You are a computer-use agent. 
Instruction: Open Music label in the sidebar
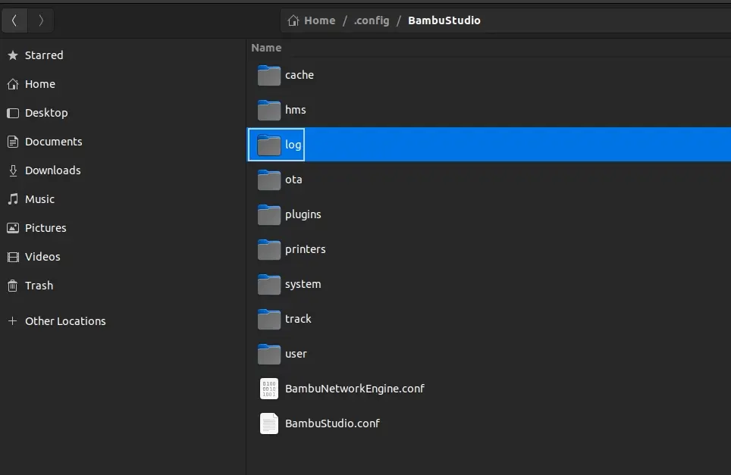tap(40, 199)
